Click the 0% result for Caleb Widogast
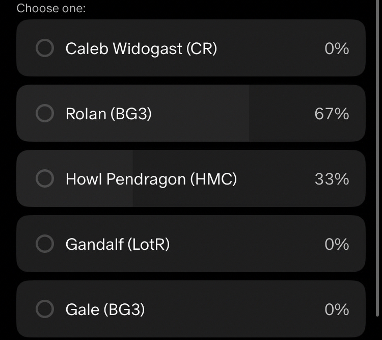 (x=337, y=48)
